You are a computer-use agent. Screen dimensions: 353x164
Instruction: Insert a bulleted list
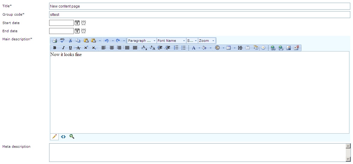pos(184,48)
